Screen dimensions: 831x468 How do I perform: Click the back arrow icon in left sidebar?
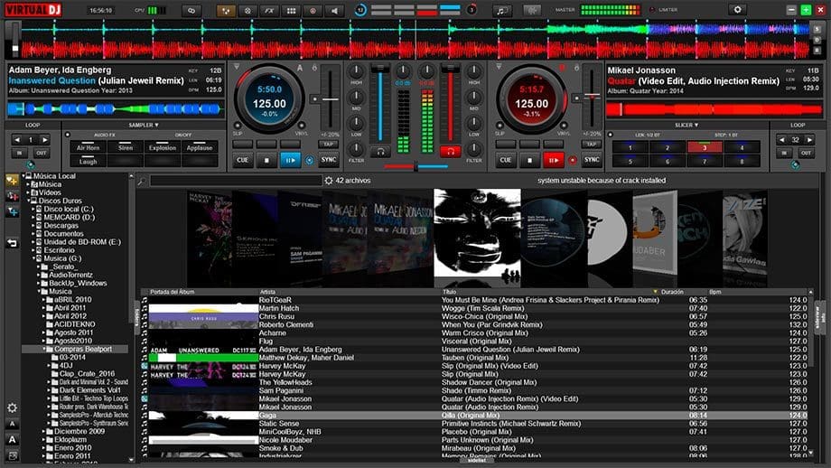pos(12,243)
